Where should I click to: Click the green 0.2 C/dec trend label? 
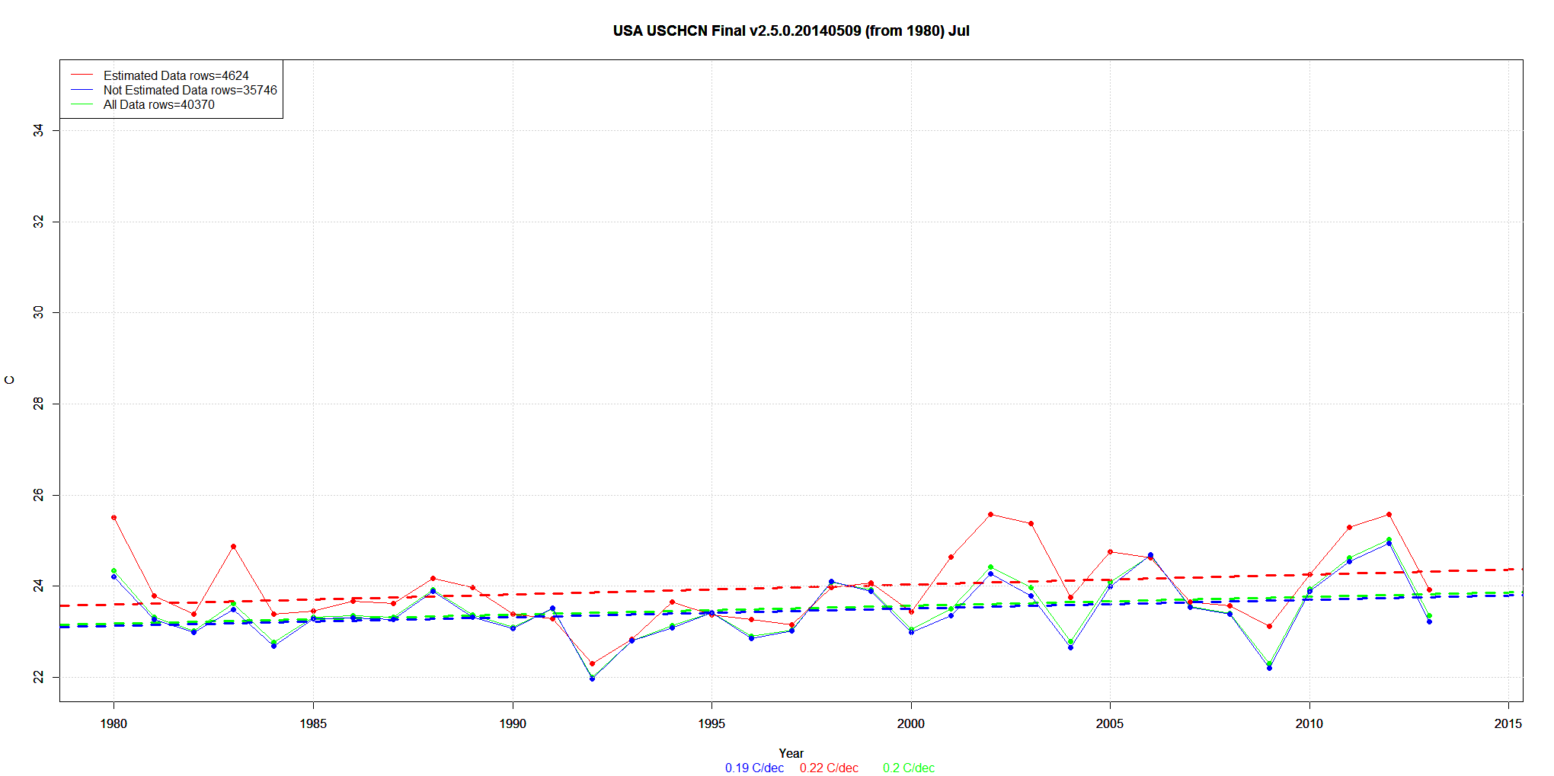click(x=909, y=768)
